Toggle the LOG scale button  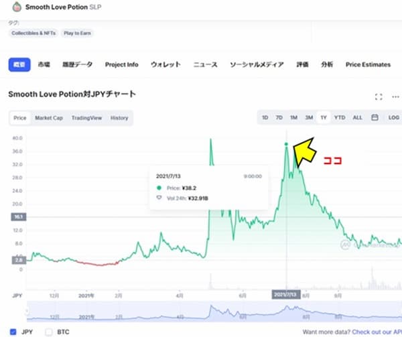click(x=393, y=118)
